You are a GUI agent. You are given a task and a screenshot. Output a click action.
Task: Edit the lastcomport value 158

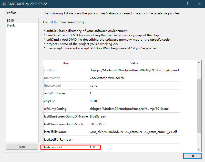point(134,147)
